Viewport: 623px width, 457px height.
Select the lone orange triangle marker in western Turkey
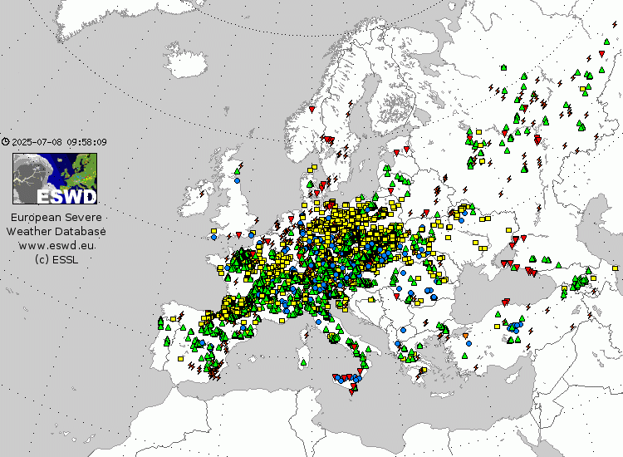[x=466, y=337]
